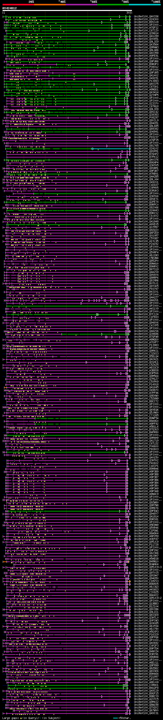
Task: Select UniRef100_Q41289 label
Action: [146, 36]
